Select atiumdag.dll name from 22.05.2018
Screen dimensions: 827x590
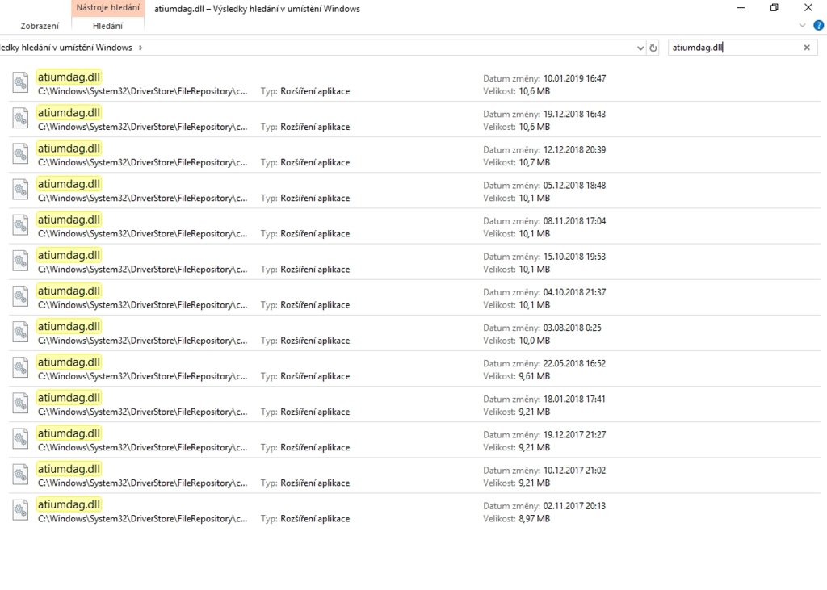[69, 362]
